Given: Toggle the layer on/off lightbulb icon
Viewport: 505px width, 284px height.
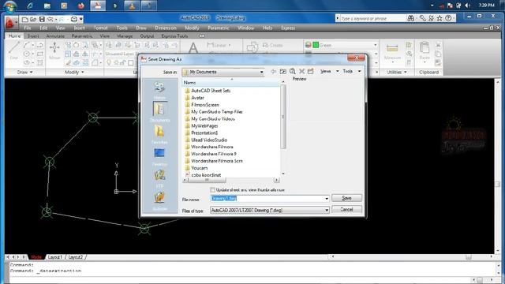Looking at the screenshot, I should coord(109,62).
